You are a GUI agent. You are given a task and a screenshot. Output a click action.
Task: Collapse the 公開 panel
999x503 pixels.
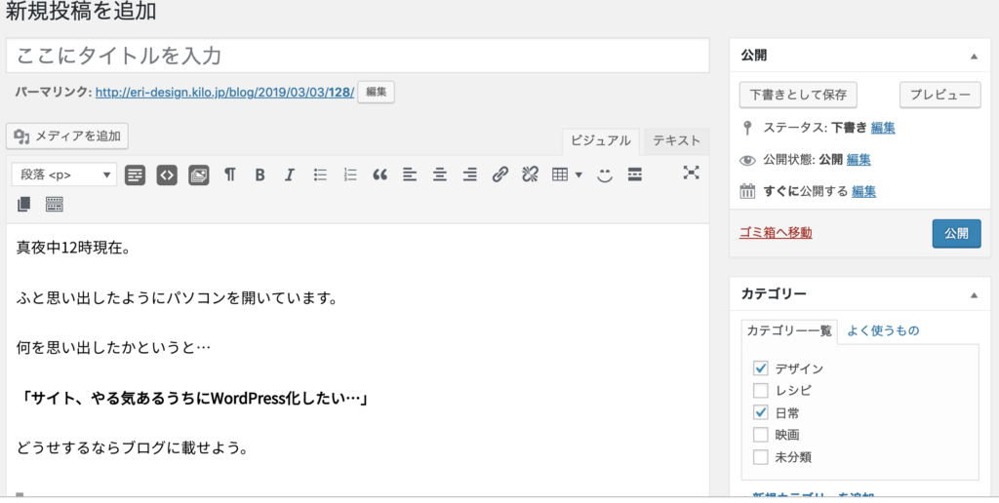point(973,57)
